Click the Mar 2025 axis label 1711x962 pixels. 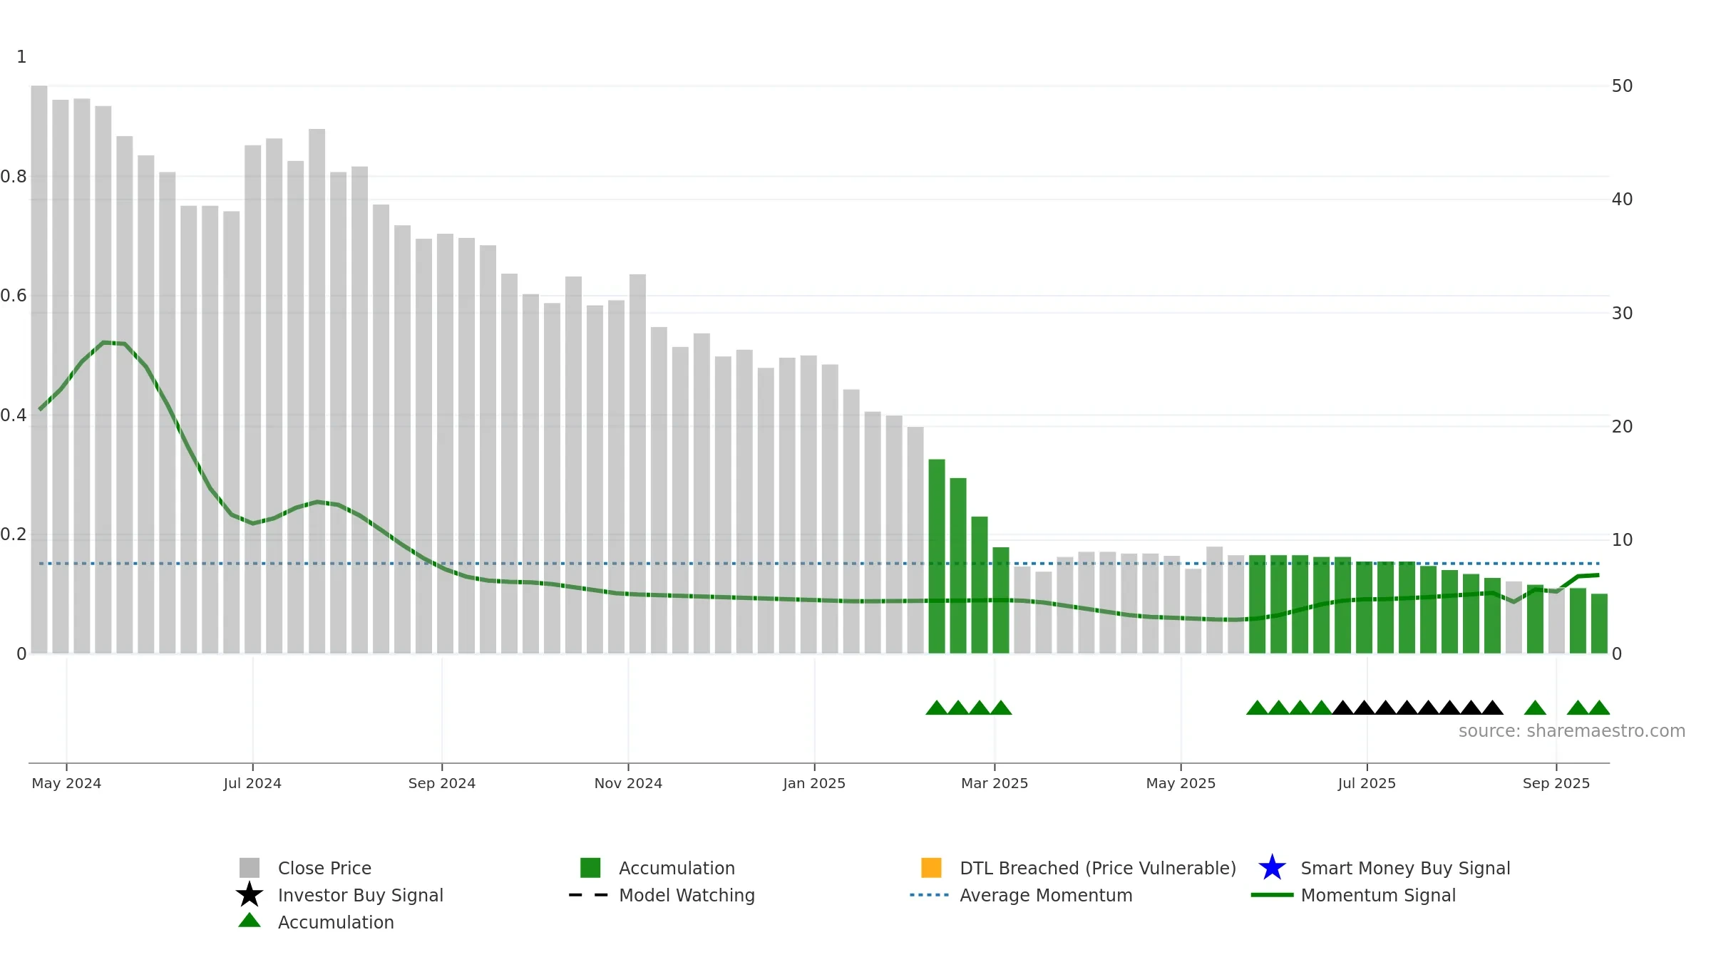pos(995,783)
